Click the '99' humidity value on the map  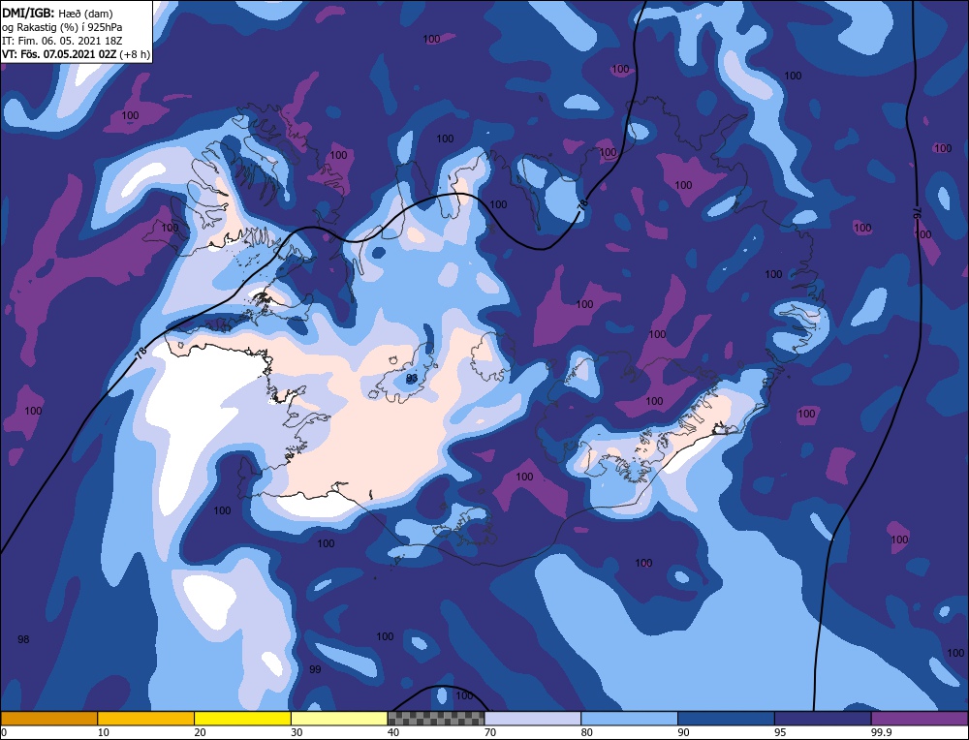point(315,669)
